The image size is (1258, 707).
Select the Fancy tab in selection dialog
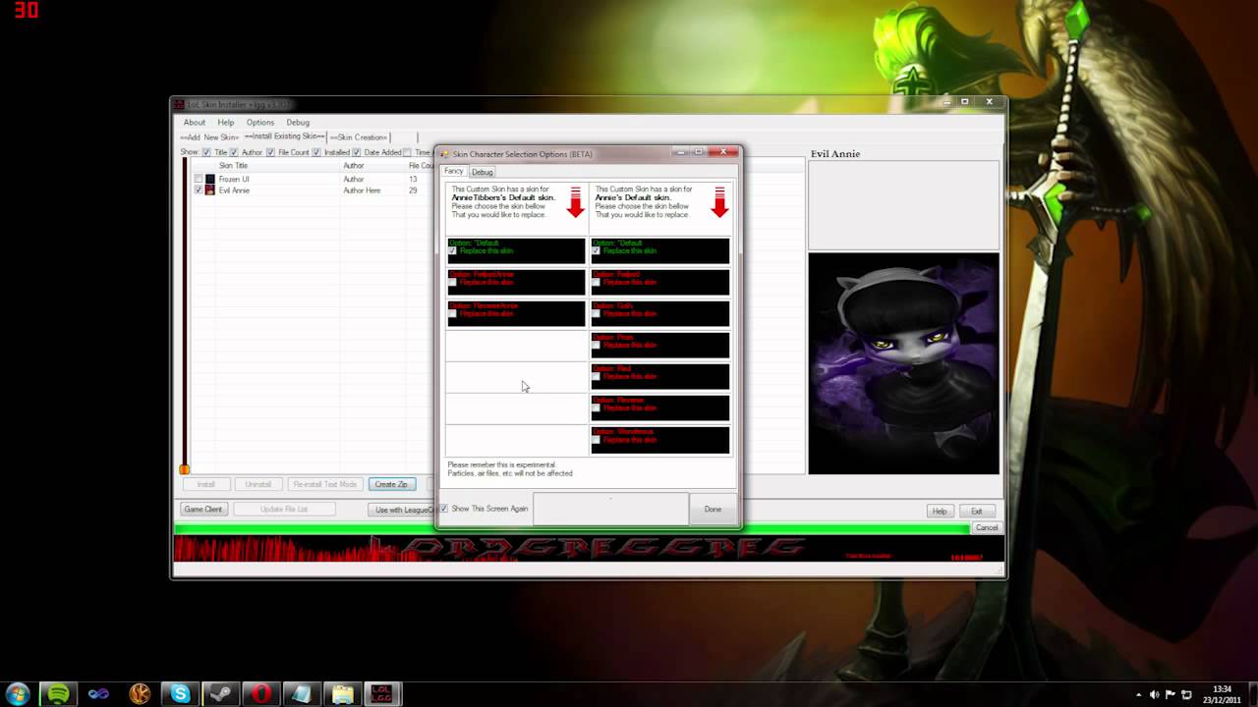453,171
